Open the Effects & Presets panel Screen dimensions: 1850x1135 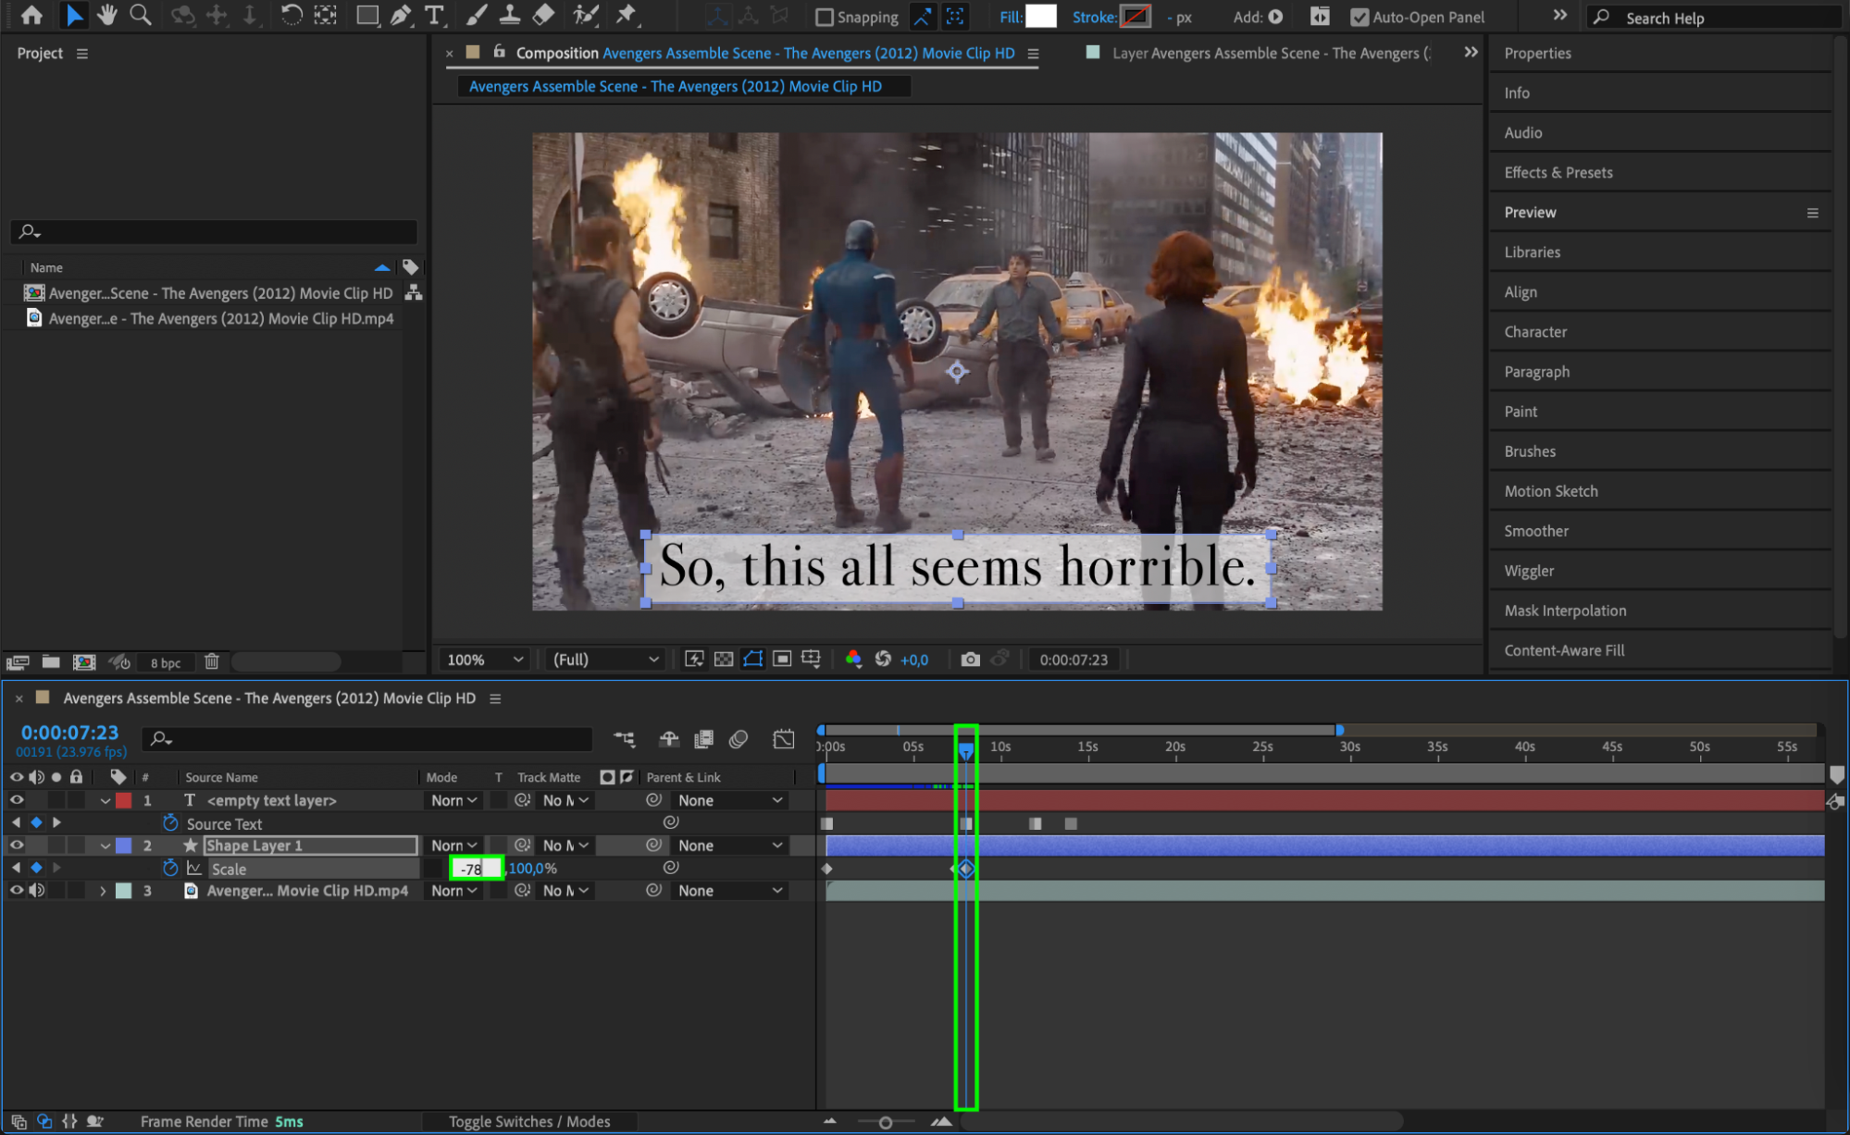click(1558, 172)
